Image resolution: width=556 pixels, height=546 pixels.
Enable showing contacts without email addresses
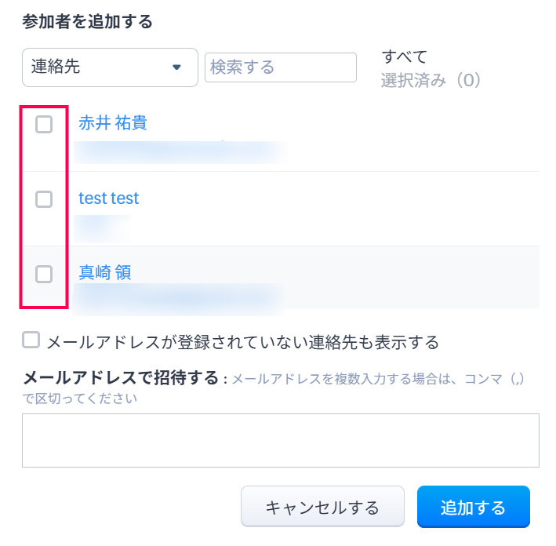31,340
